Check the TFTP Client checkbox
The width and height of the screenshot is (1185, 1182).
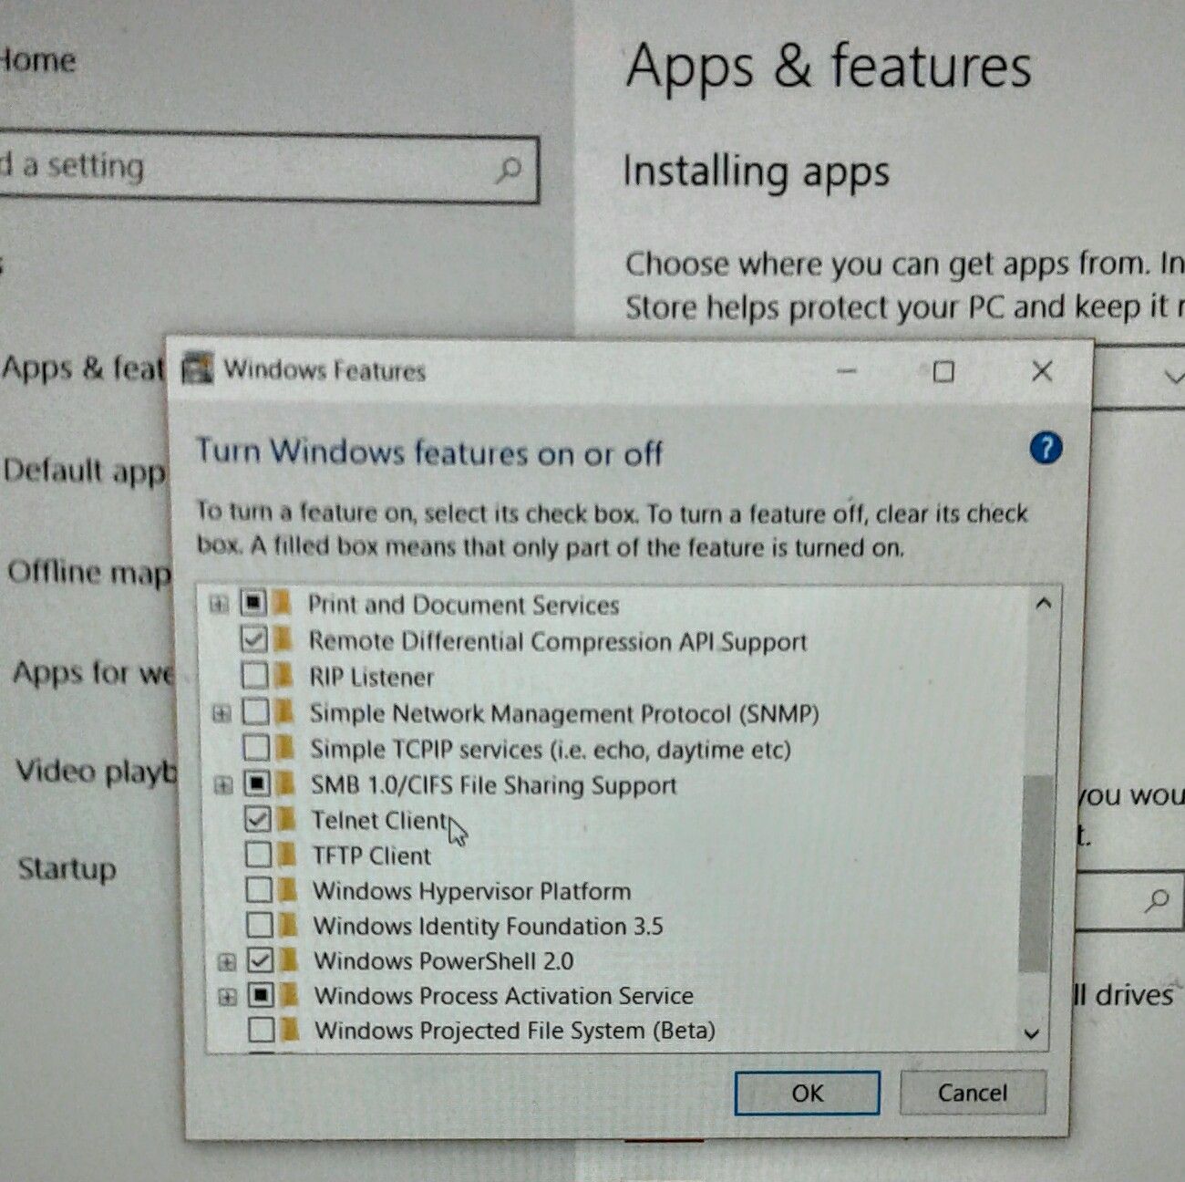(x=259, y=855)
